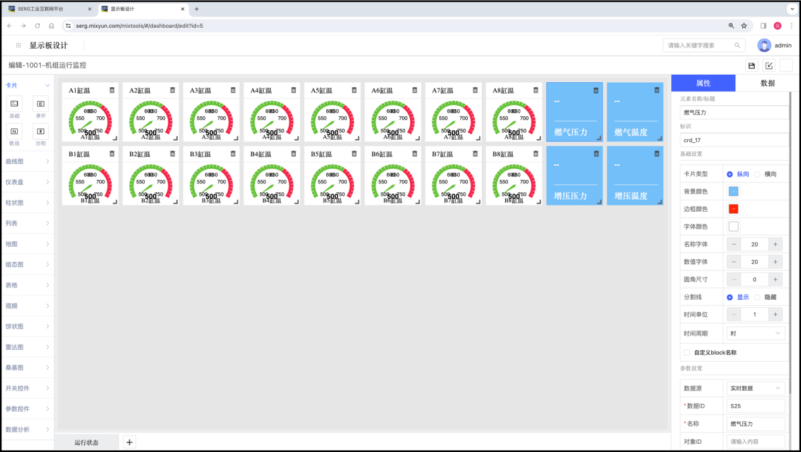Click the edit icon next to save
Screen dimensions: 801x452
[x=769, y=66]
